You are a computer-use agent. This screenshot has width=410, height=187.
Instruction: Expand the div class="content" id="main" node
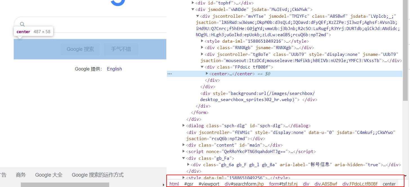tap(184, 145)
